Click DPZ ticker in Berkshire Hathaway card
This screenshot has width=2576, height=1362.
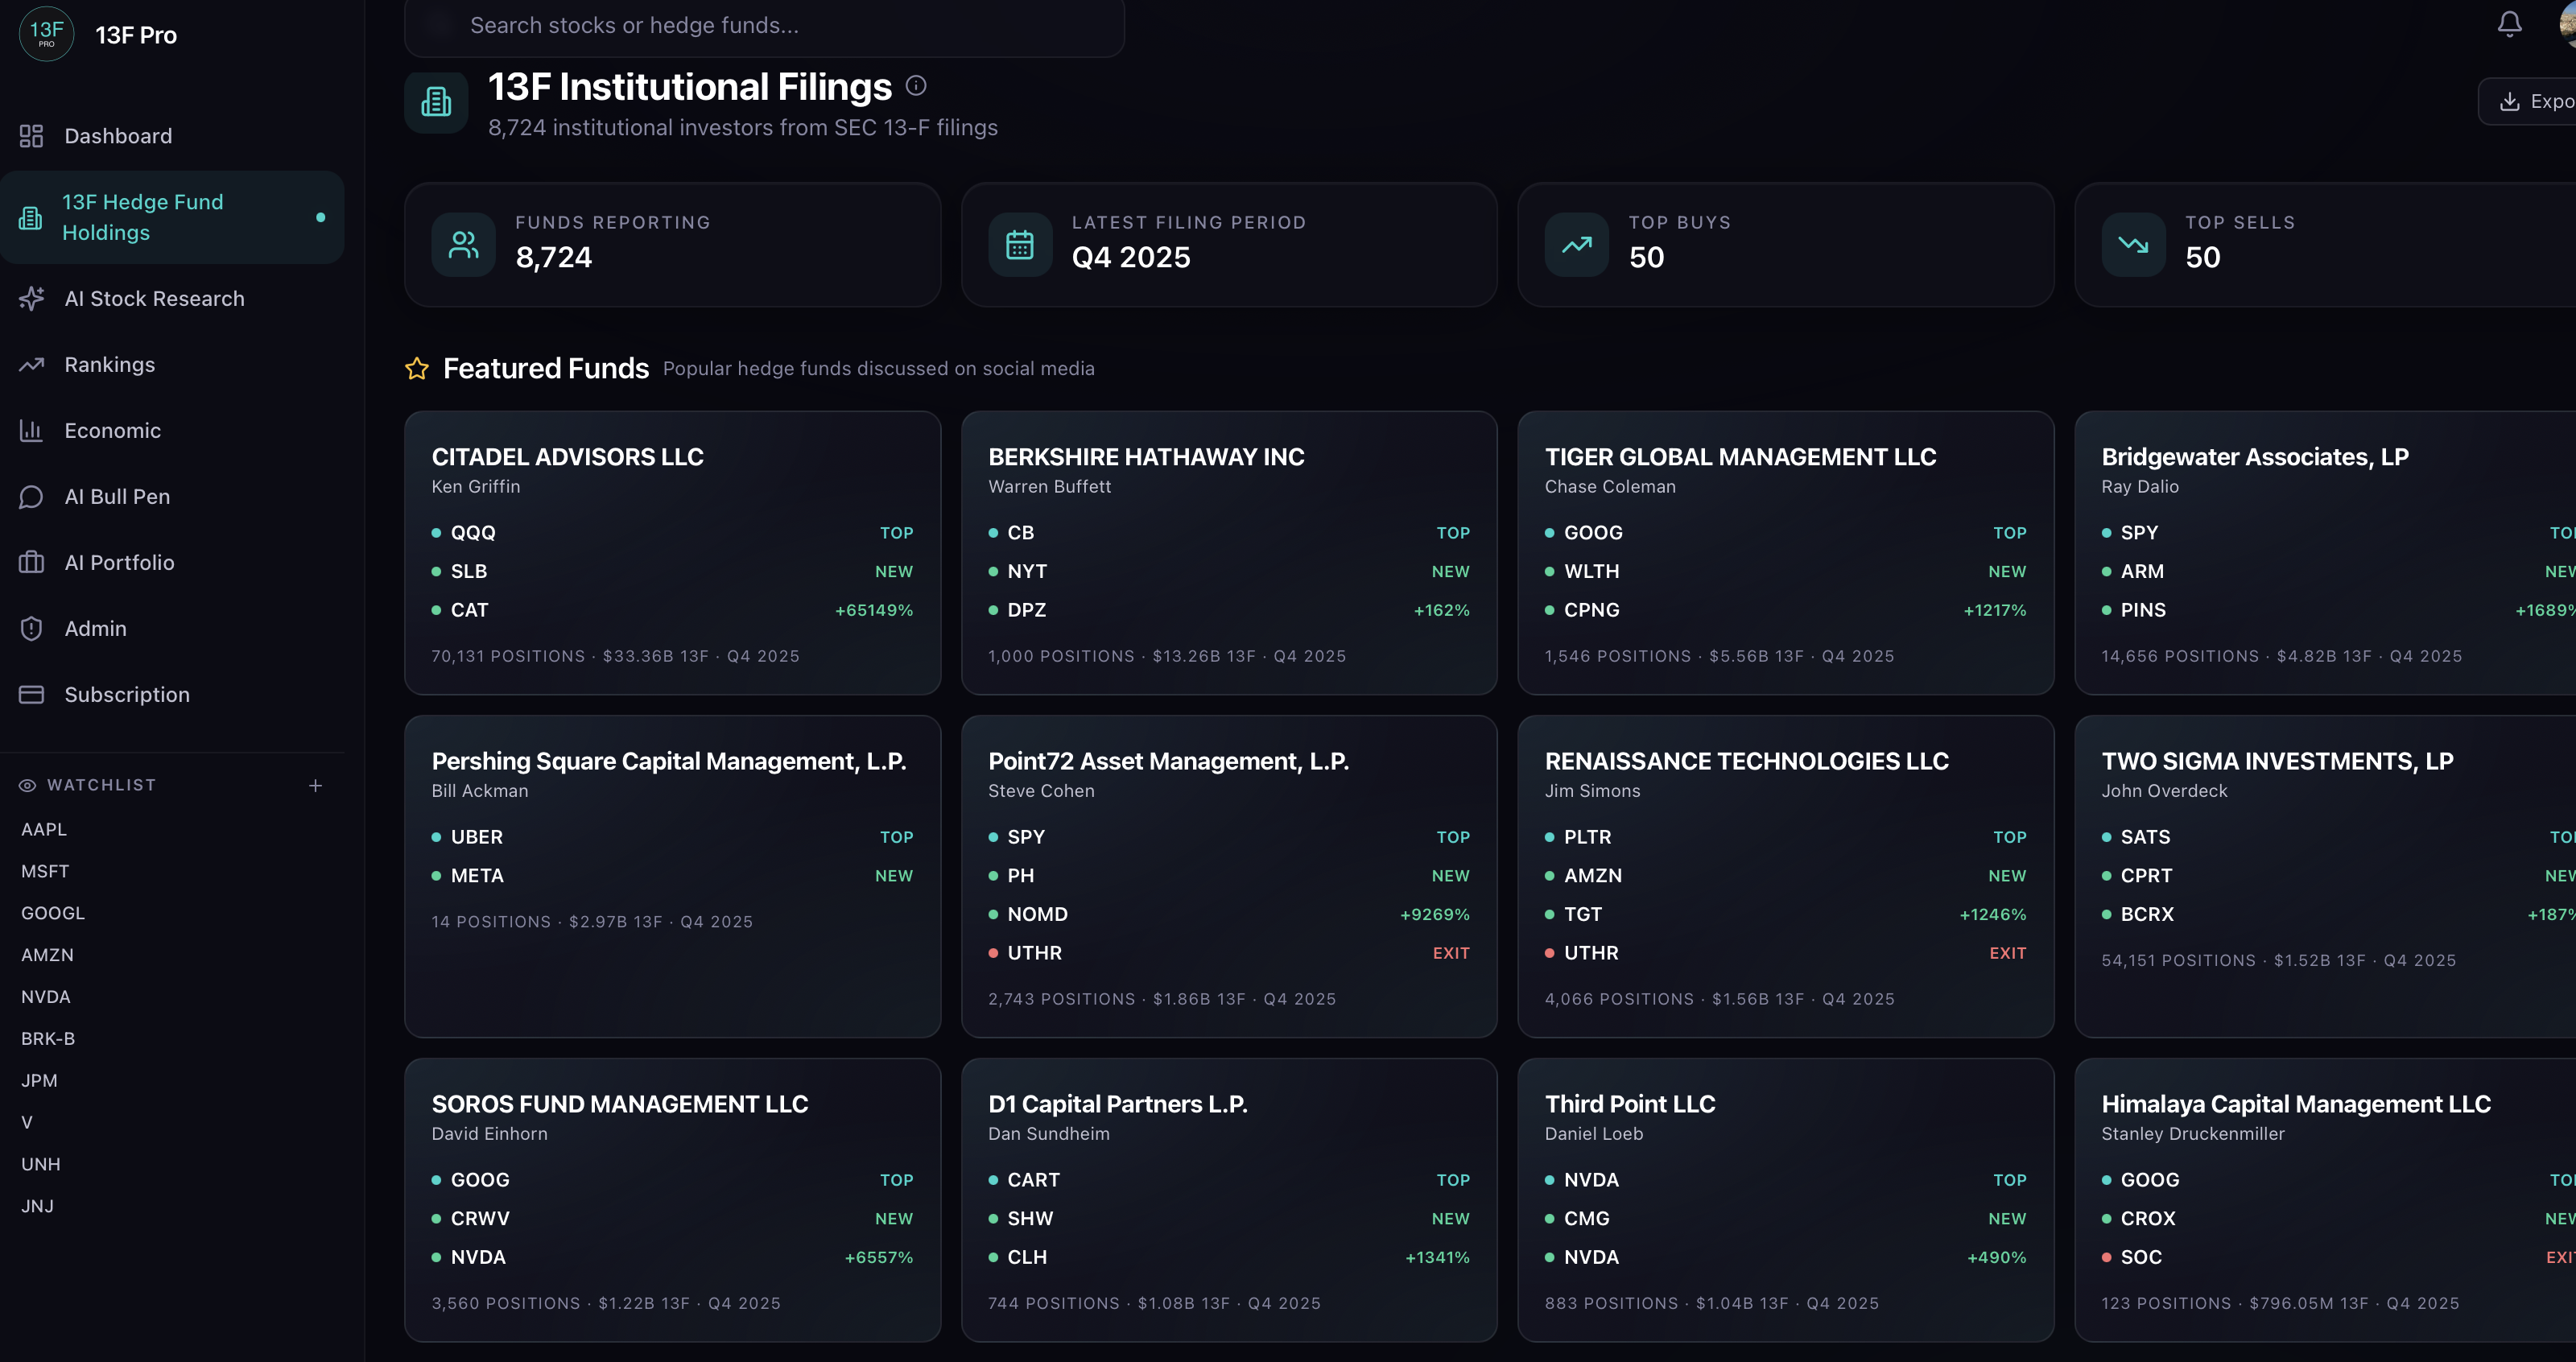tap(1027, 610)
